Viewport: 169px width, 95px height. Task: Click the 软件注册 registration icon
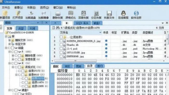(136, 15)
